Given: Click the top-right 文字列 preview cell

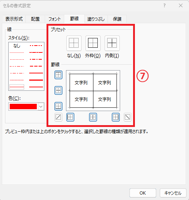Looking at the screenshot, I should point(105,82).
